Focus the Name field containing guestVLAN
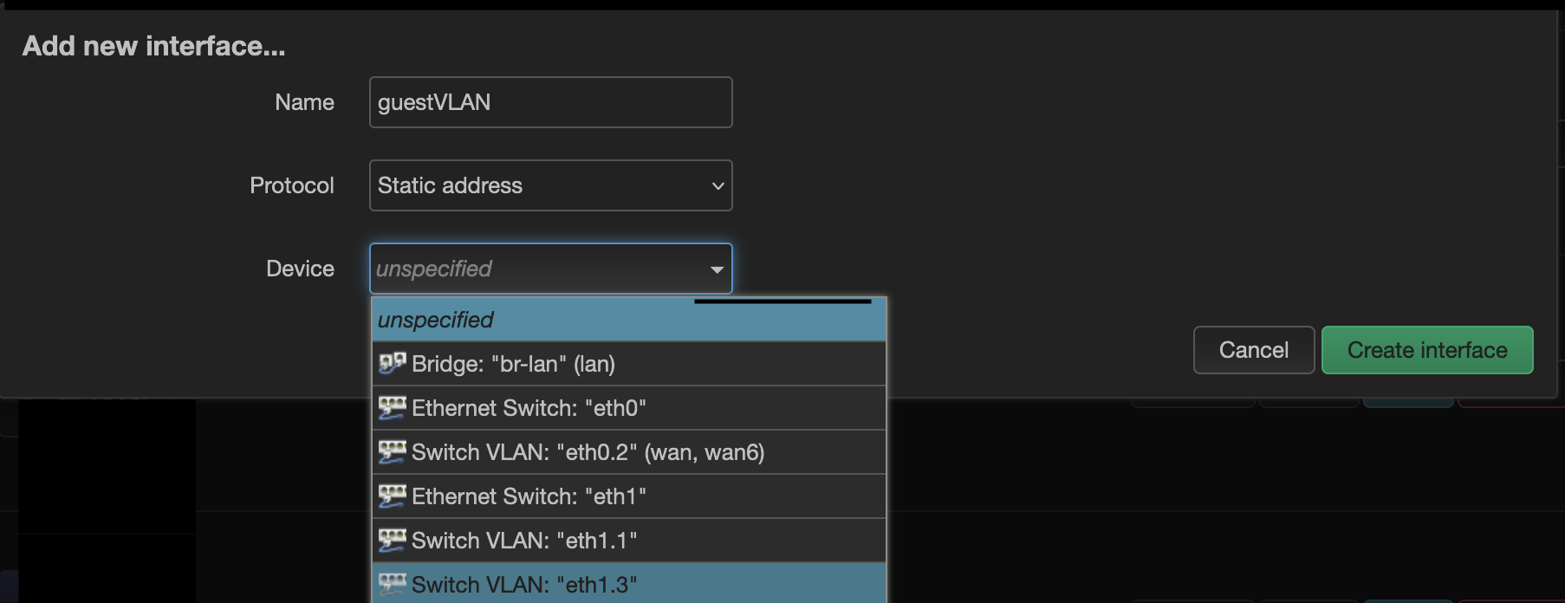Screen dimensions: 1565x603 click(551, 102)
